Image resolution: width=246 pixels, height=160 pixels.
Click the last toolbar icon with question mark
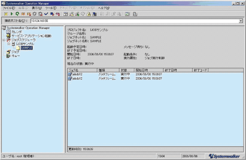point(135,14)
